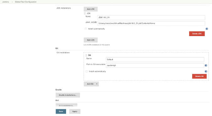Edit the JDK Name field
This screenshot has width=212, height=116.
pos(151,18)
